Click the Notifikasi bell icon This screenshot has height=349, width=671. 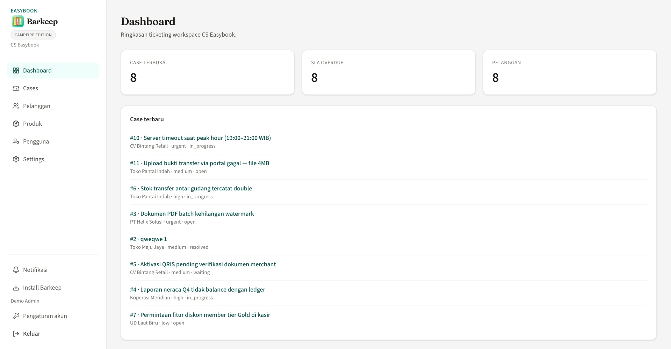pos(16,270)
